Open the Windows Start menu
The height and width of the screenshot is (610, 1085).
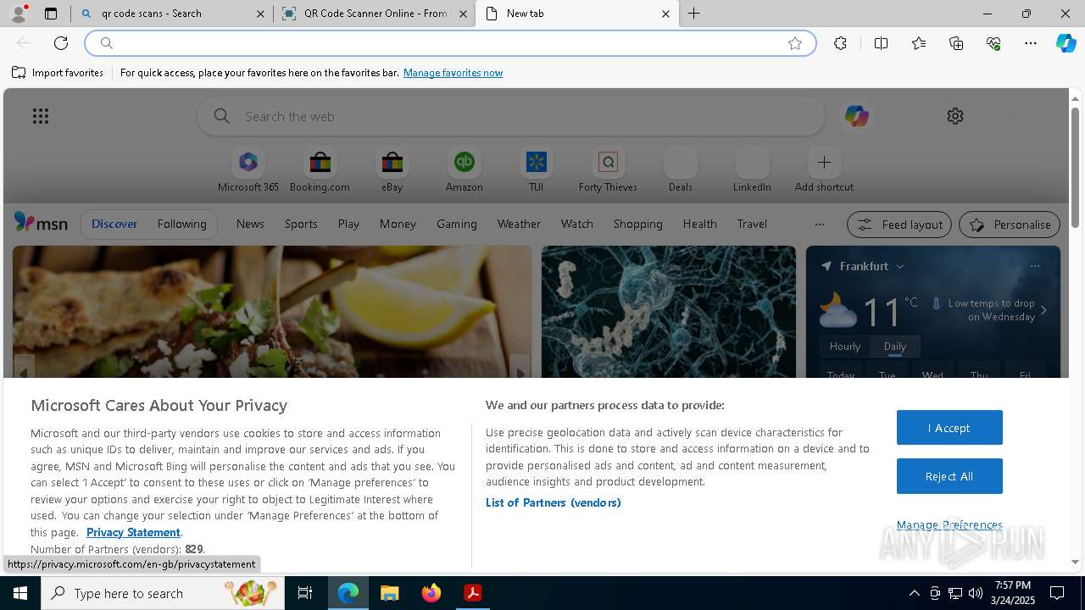(20, 593)
